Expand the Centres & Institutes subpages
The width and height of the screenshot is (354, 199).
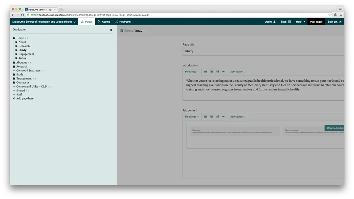pyautogui.click(x=43, y=71)
